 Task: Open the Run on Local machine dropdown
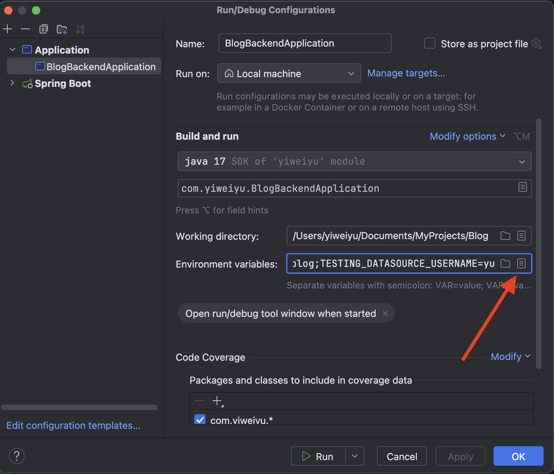[289, 73]
